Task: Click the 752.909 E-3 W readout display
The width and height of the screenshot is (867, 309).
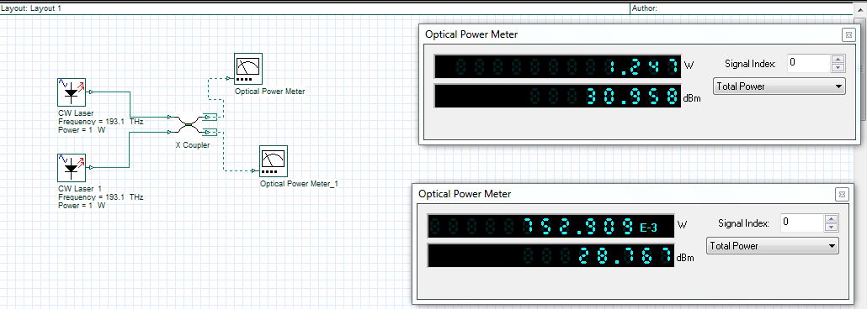Action: 551,226
